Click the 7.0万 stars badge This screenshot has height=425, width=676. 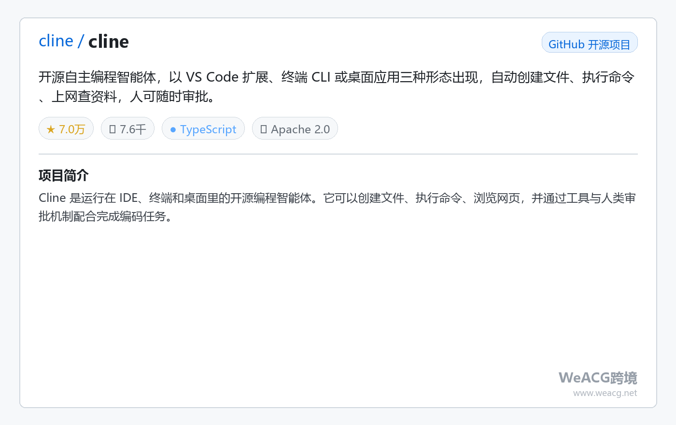coord(66,129)
